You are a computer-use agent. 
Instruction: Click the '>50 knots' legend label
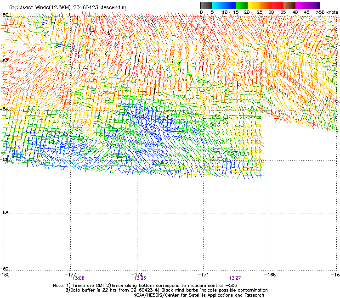(x=327, y=12)
